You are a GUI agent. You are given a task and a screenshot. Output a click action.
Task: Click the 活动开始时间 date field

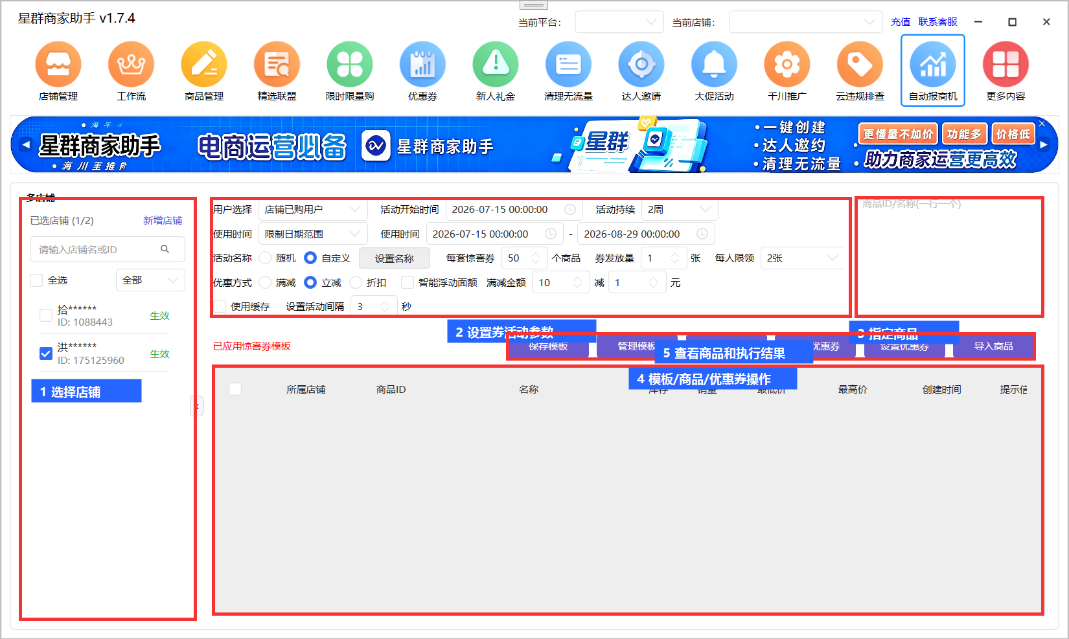[x=514, y=210]
